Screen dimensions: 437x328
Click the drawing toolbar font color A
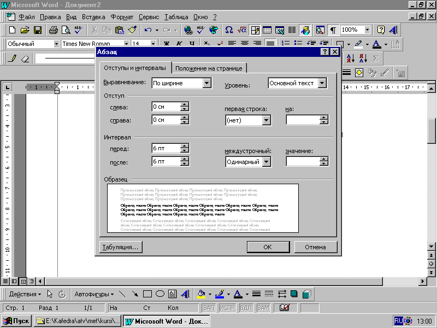tap(238, 294)
